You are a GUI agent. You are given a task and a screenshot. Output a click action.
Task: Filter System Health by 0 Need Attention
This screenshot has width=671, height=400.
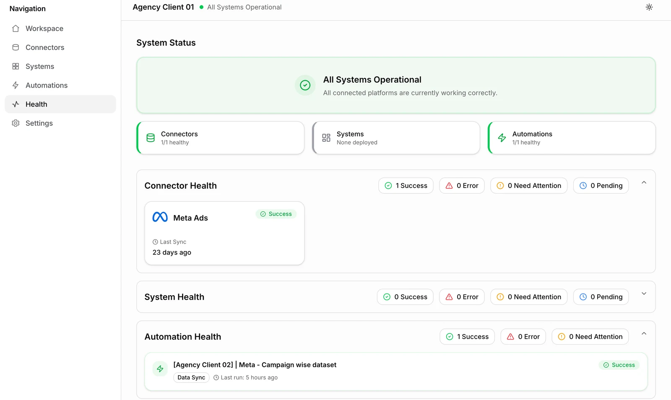(x=529, y=297)
